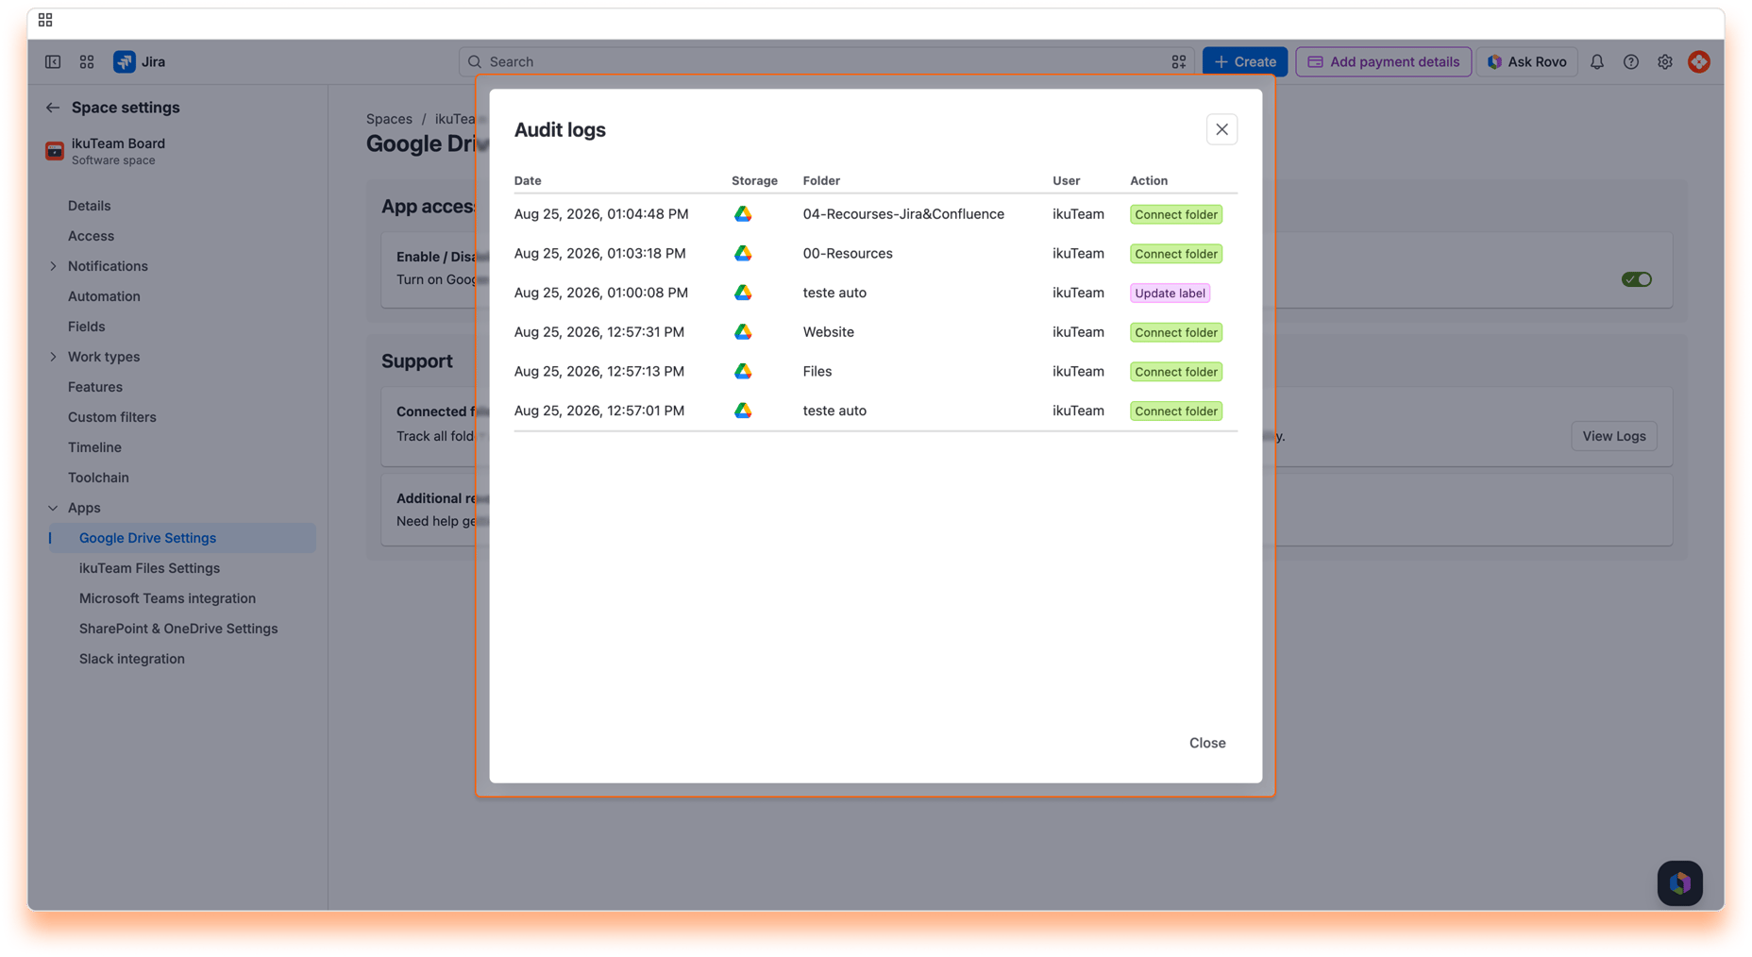Open Slack integration settings
Screen dimensions: 1752x957
[x=132, y=659]
